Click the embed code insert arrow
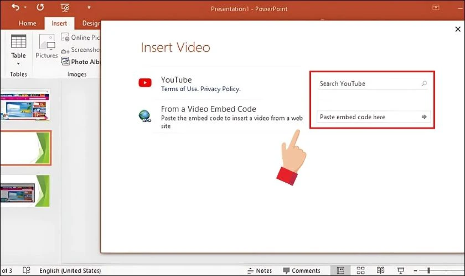 click(x=424, y=117)
